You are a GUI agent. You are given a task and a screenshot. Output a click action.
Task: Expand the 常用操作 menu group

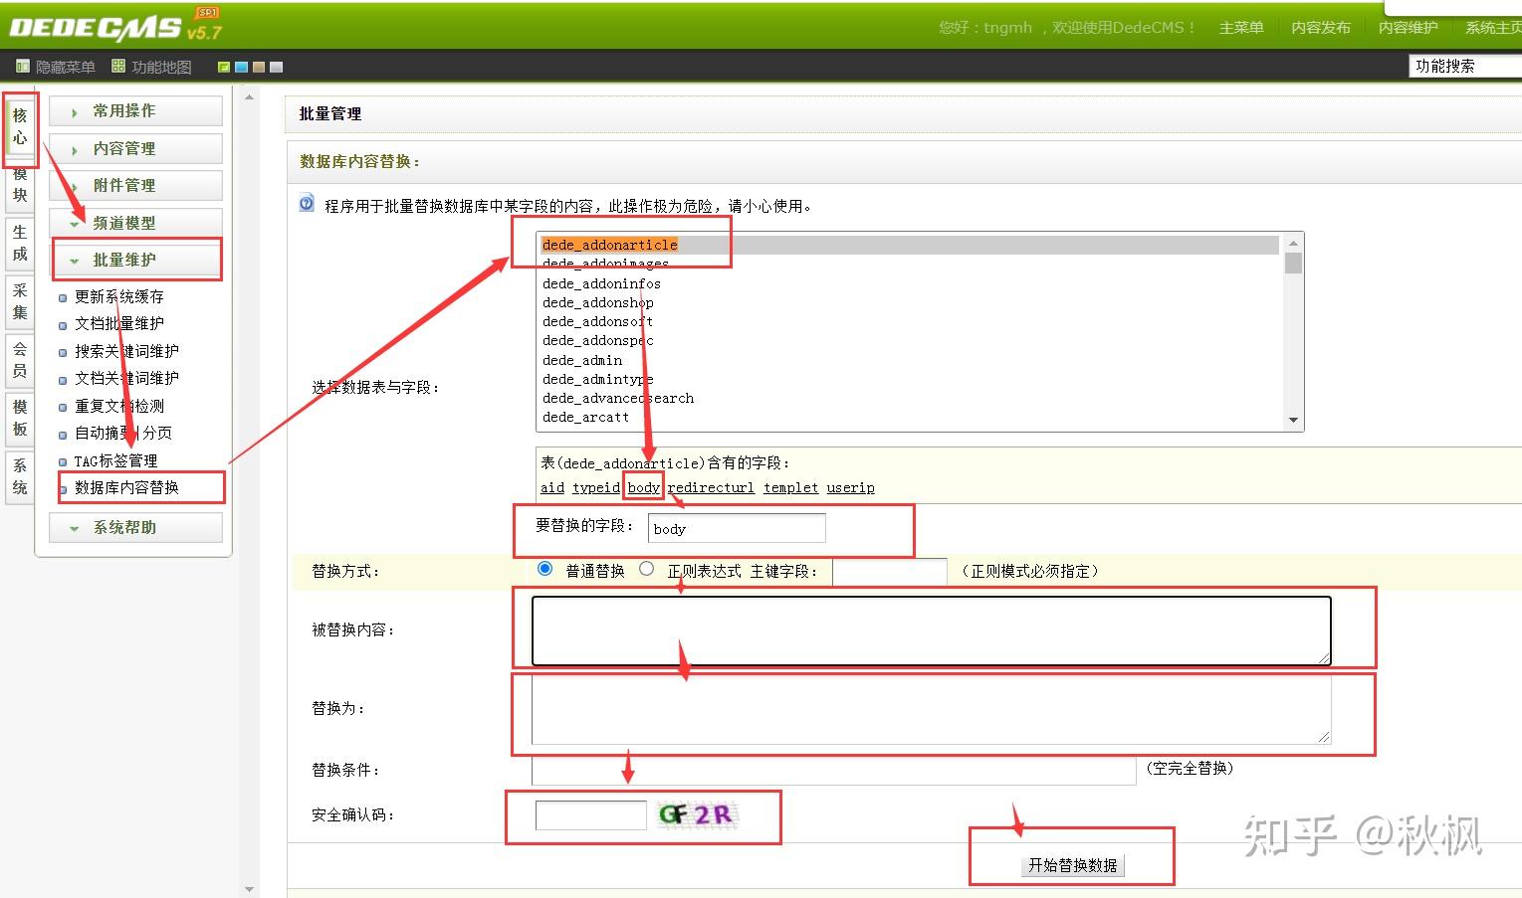click(135, 111)
